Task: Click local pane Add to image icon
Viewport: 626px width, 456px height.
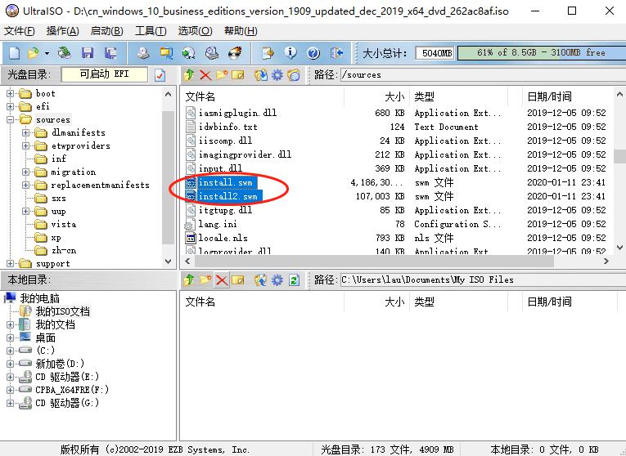Action: [x=261, y=279]
